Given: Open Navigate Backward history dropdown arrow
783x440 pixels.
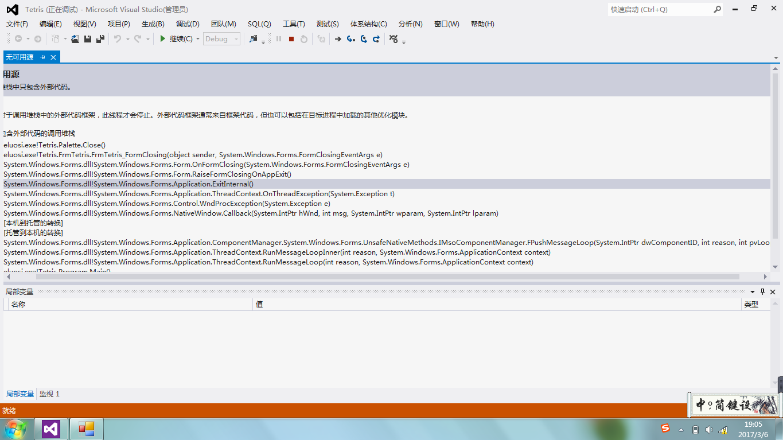Looking at the screenshot, I should 28,39.
